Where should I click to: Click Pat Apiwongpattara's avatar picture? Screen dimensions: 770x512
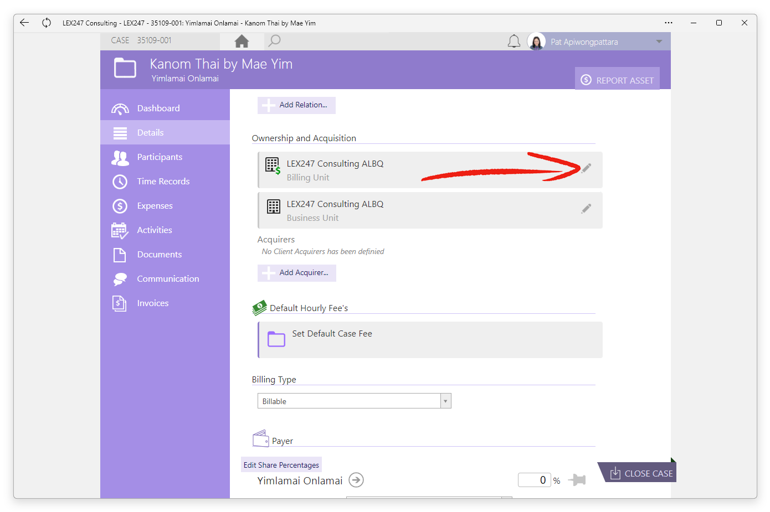click(536, 42)
